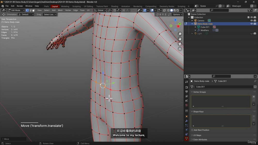Open Scene properties tab icon

pos(187,100)
